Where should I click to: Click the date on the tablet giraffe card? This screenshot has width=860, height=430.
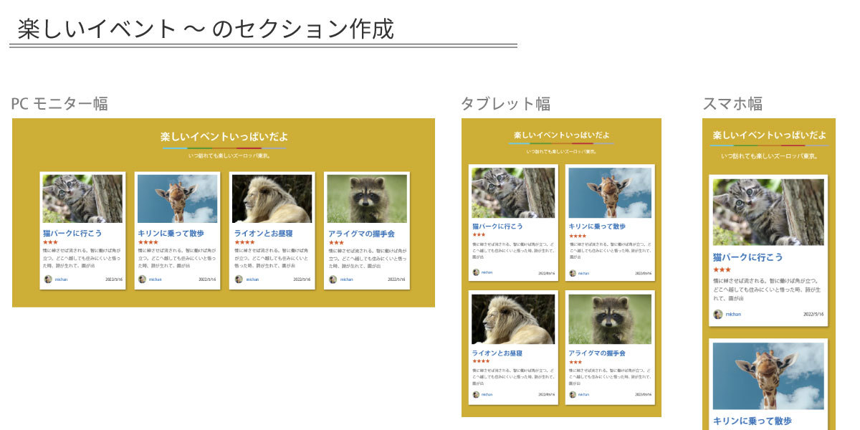(643, 273)
